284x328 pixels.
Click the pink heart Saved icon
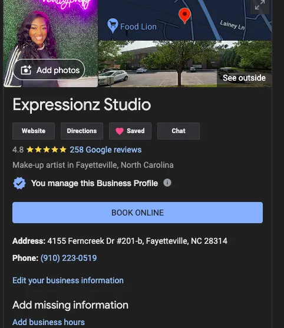(x=120, y=131)
